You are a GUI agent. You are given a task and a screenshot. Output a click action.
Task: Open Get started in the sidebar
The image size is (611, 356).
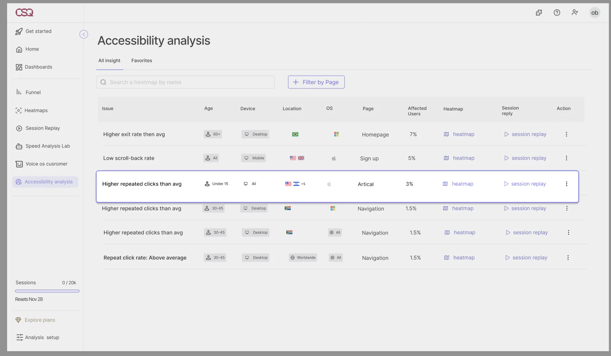coord(33,31)
